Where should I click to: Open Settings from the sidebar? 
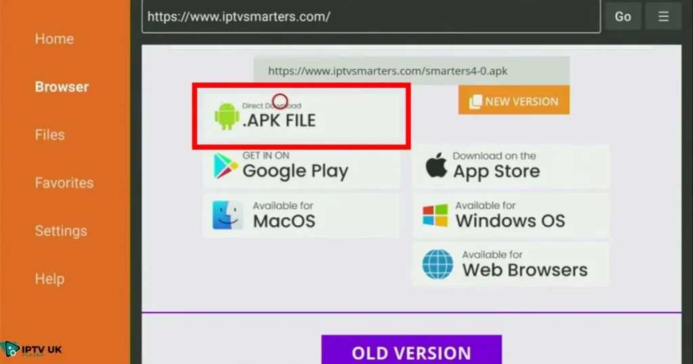pyautogui.click(x=61, y=231)
